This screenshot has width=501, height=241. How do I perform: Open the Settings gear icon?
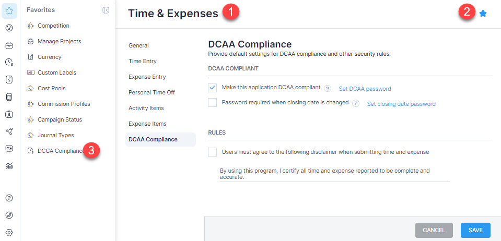9,232
